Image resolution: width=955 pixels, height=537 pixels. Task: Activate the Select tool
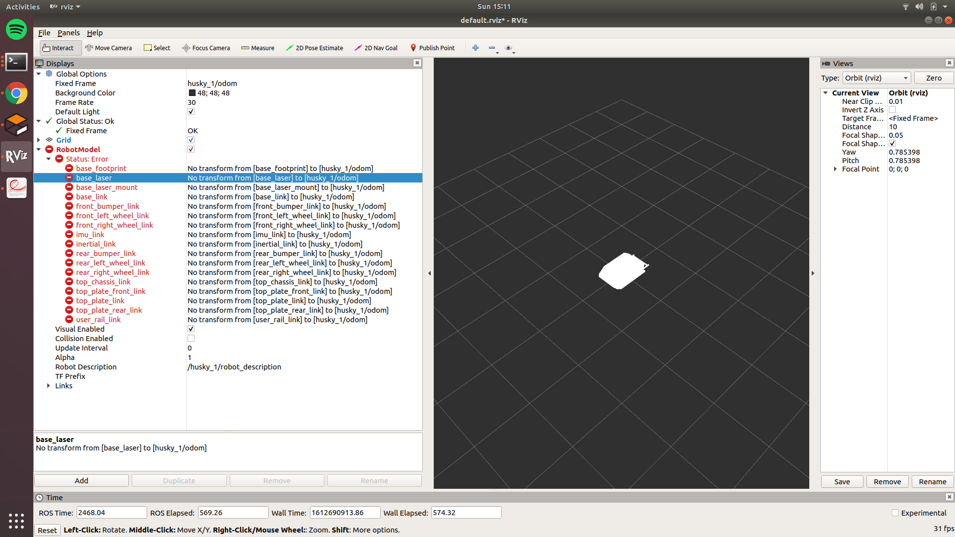pyautogui.click(x=157, y=48)
